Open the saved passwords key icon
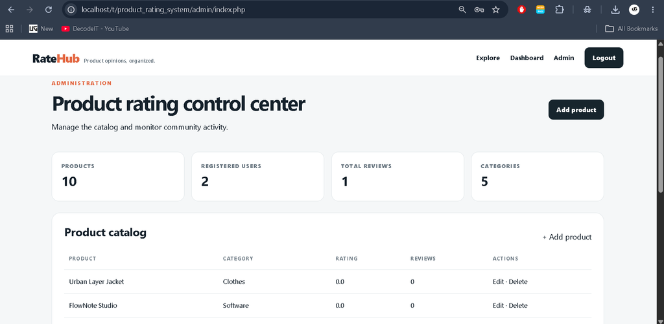This screenshot has height=324, width=664. [479, 10]
